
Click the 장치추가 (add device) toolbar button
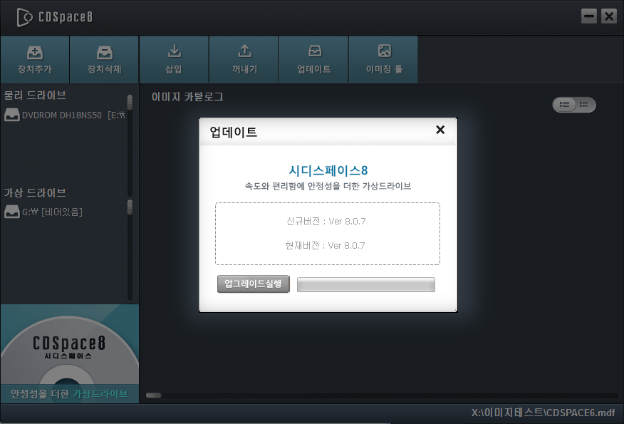click(x=35, y=59)
